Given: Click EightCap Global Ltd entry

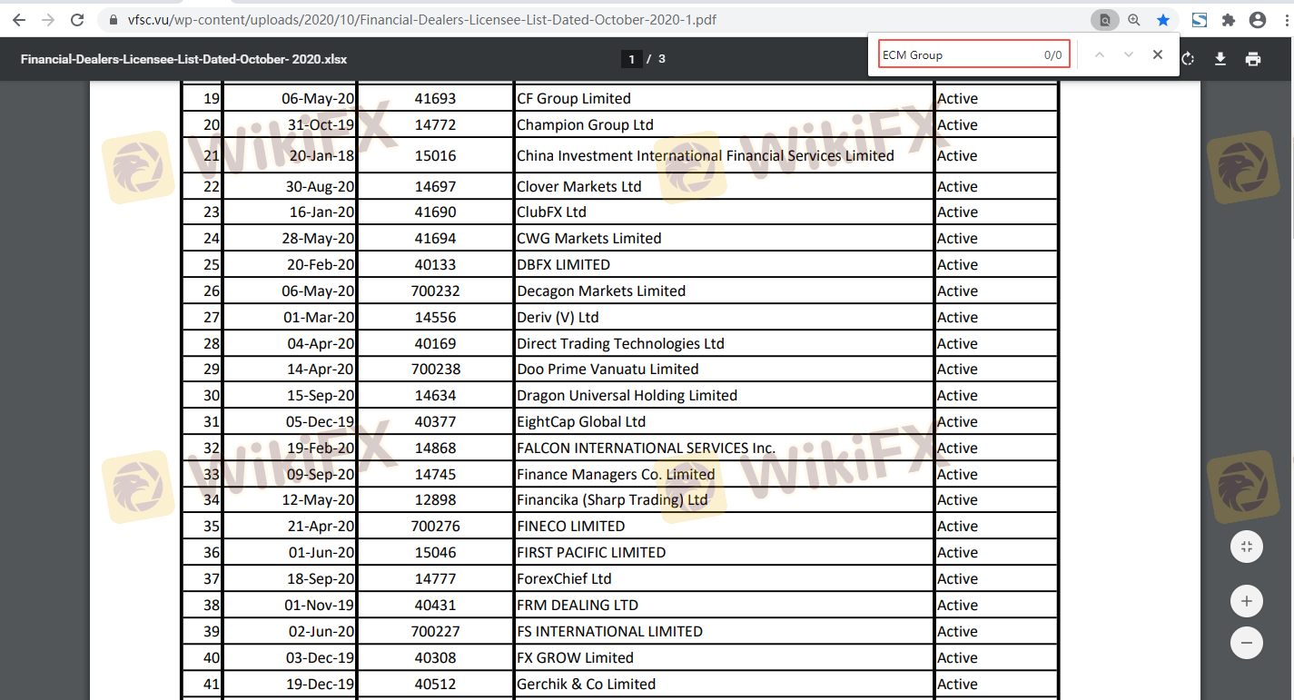Looking at the screenshot, I should pyautogui.click(x=581, y=421).
